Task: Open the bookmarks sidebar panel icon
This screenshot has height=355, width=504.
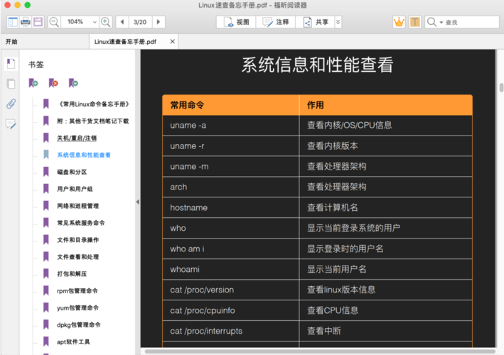Action: pyautogui.click(x=11, y=64)
